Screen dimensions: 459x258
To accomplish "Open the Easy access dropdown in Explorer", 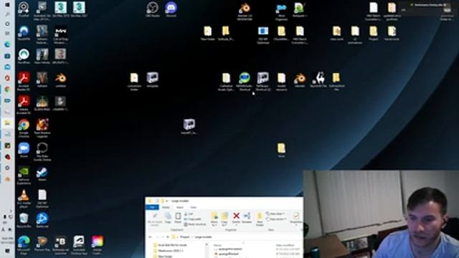I will [276, 219].
